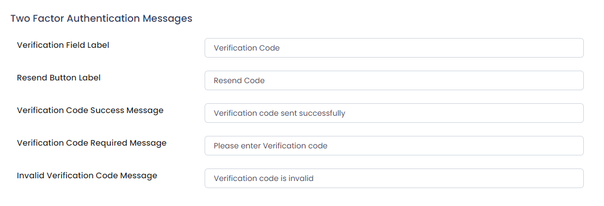This screenshot has width=604, height=206.
Task: Focus the Verification Field Label input box
Action: (394, 48)
